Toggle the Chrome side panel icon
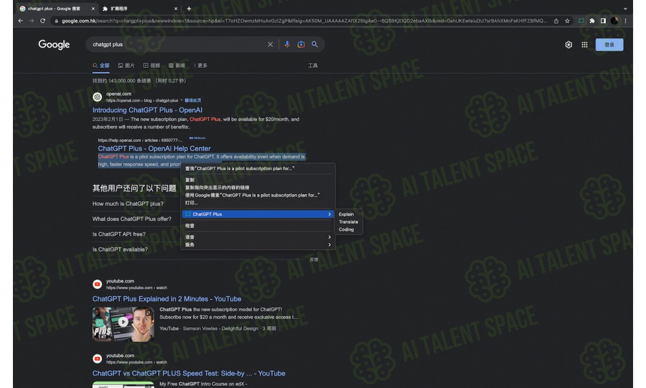 (603, 21)
